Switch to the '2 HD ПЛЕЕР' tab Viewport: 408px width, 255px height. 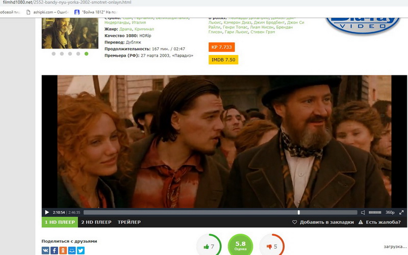pyautogui.click(x=96, y=222)
